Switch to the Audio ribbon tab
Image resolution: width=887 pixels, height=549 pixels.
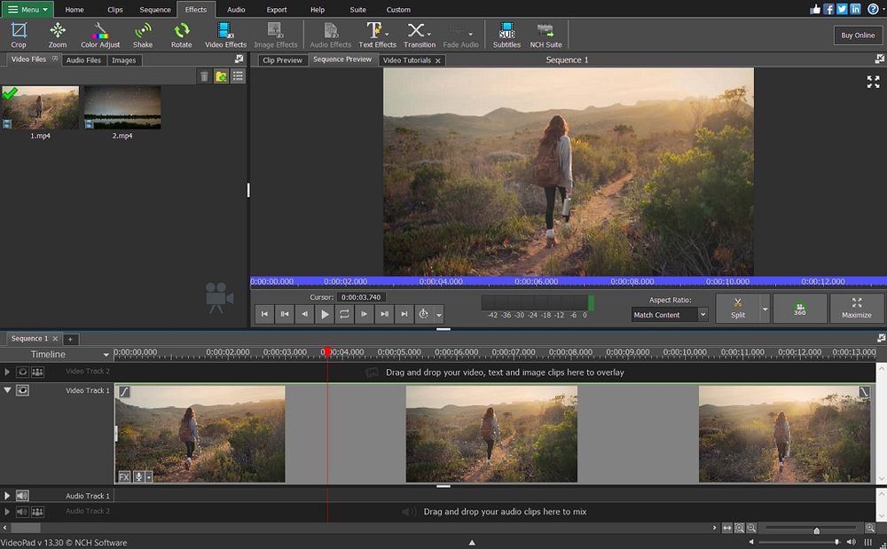click(236, 10)
